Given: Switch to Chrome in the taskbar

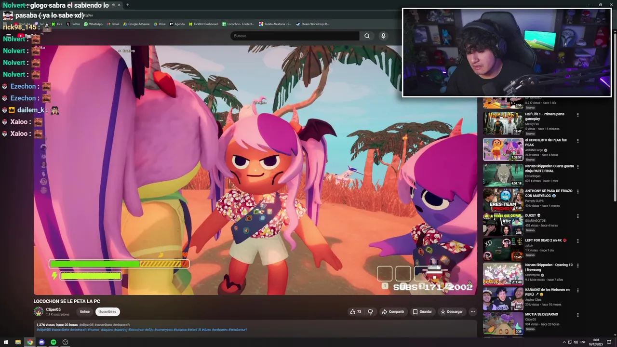Looking at the screenshot, I should coord(30,342).
